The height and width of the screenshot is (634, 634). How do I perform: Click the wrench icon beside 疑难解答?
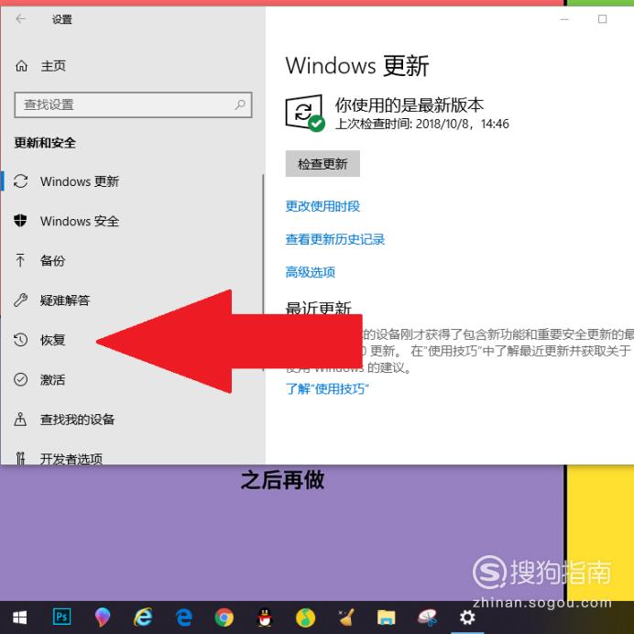(x=20, y=300)
